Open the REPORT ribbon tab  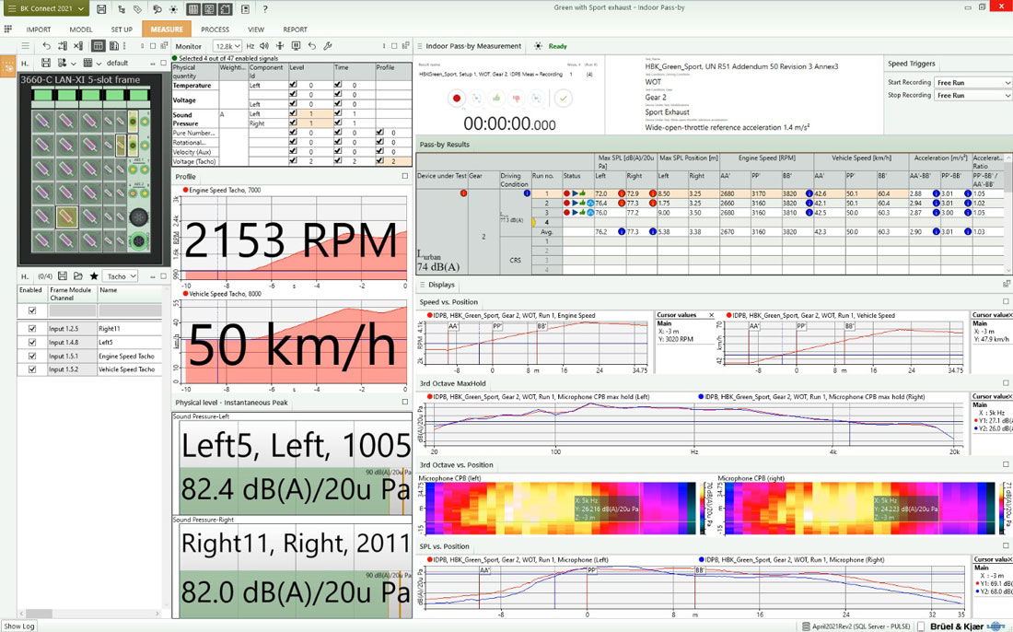(x=296, y=29)
